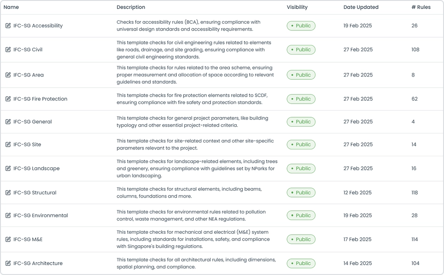Click edit icon beside IFC-SG Site

pos(8,144)
